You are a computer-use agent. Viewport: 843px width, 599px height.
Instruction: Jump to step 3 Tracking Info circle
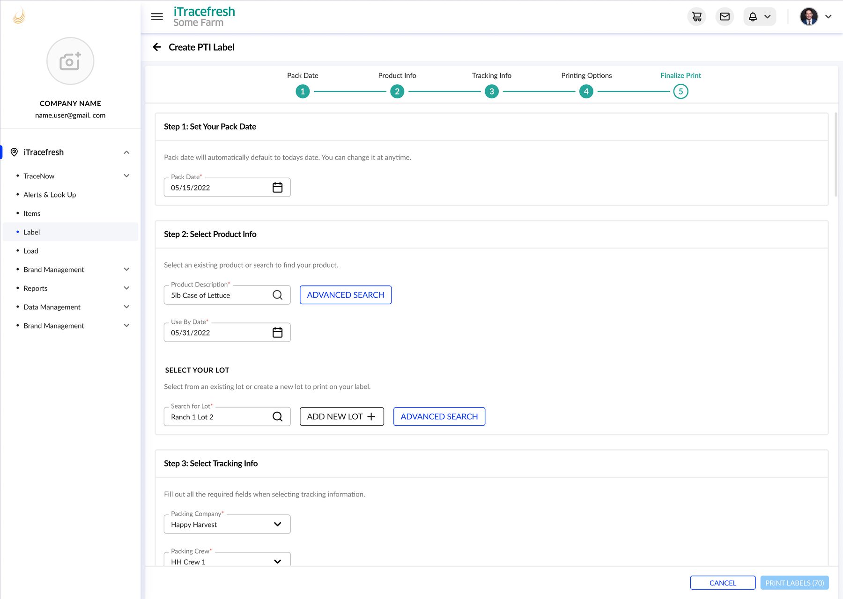coord(492,92)
